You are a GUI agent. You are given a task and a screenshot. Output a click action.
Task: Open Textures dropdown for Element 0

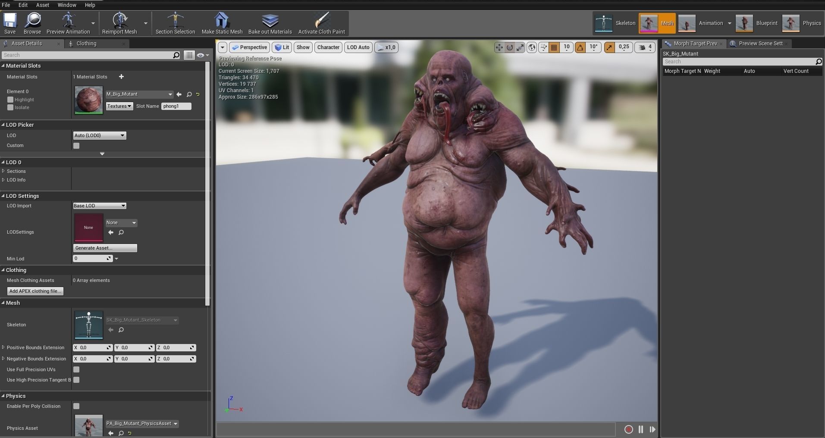tap(119, 106)
